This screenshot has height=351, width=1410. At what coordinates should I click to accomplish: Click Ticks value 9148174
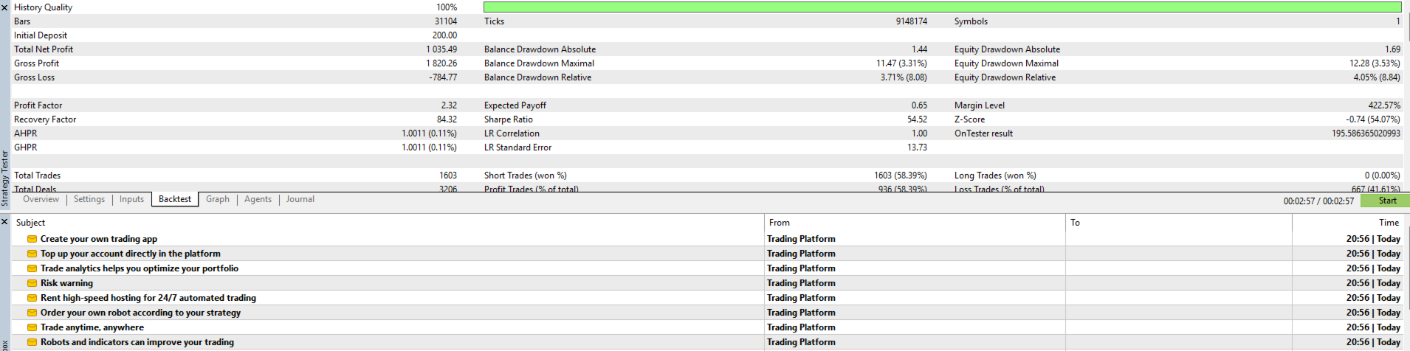point(912,21)
